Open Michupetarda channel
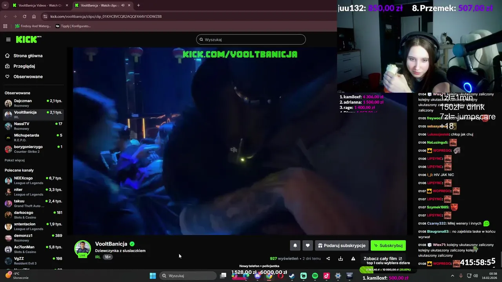Screen dimensions: 502x282 33,137
